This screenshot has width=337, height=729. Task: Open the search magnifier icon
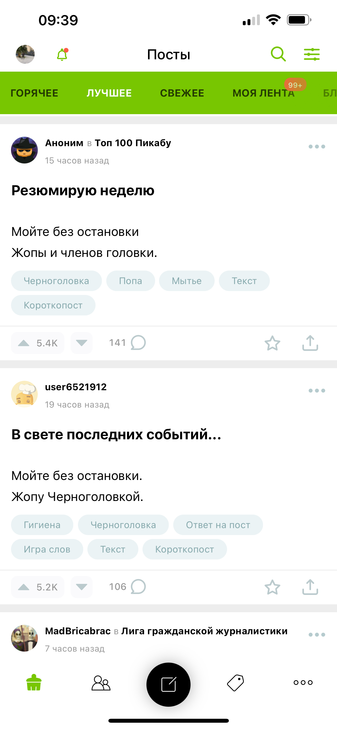pyautogui.click(x=278, y=54)
